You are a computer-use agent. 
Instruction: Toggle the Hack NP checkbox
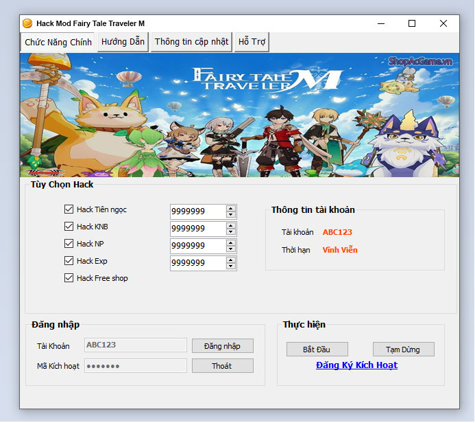coord(69,243)
